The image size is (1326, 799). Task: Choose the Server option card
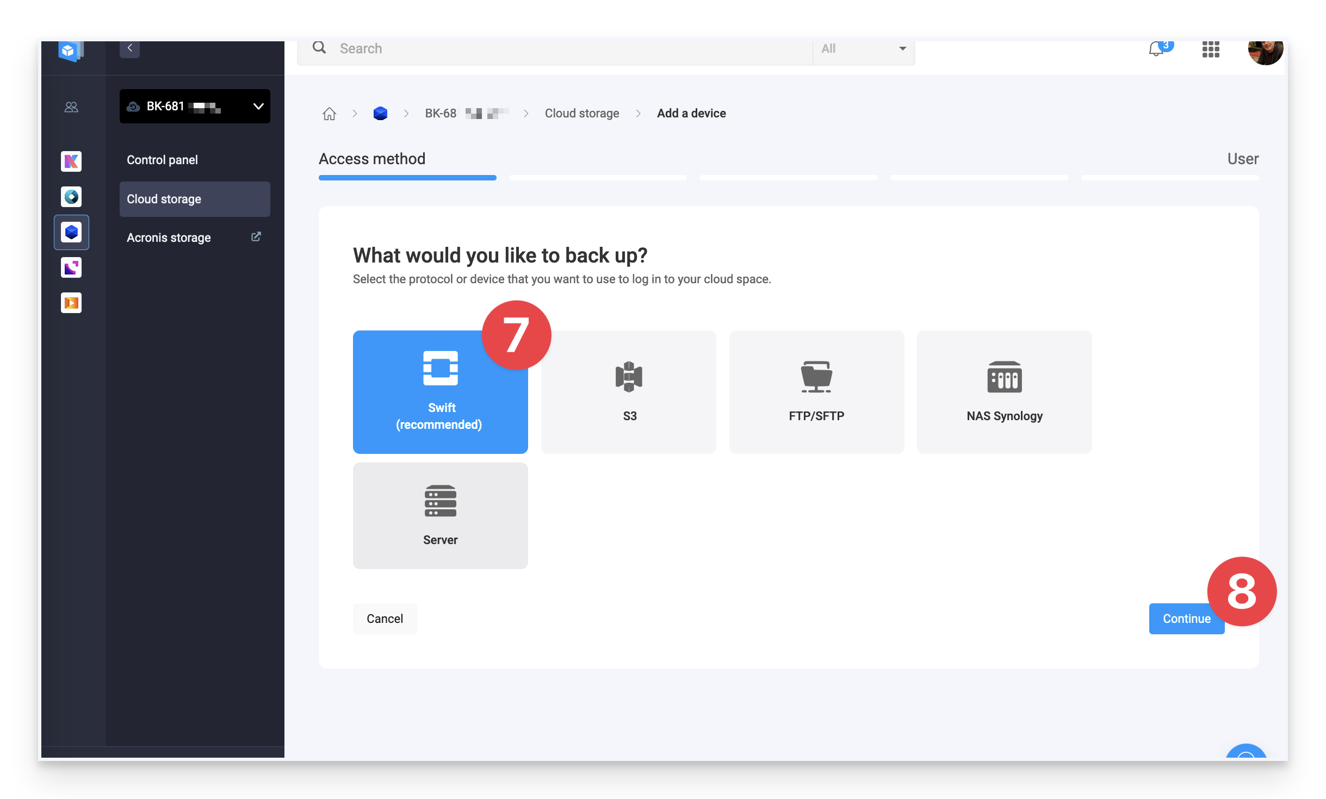click(x=440, y=515)
